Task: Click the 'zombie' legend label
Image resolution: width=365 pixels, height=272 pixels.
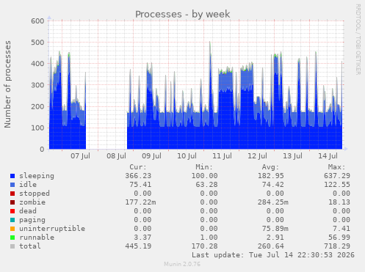Action: pos(32,202)
